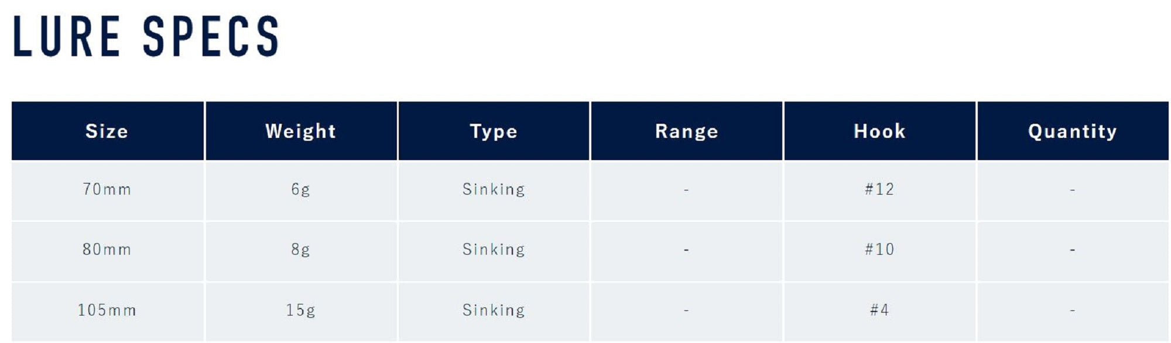1171x343 pixels.
Task: Select the #4 hook cell
Action: pyautogui.click(x=879, y=310)
